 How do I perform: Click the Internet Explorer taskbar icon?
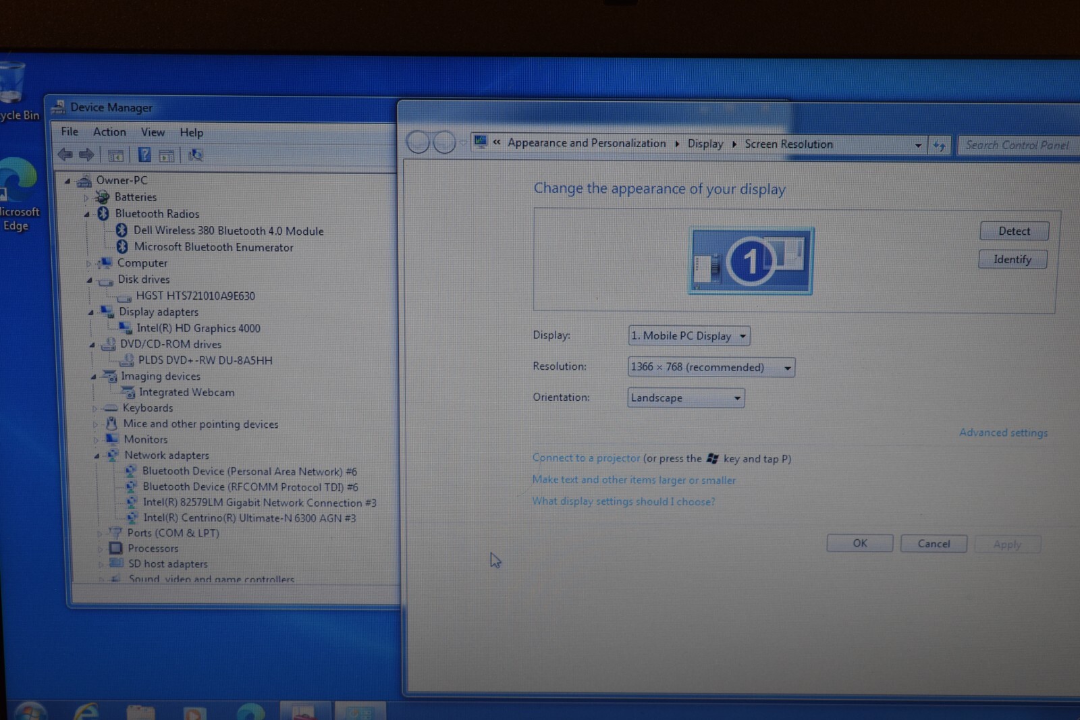pos(86,711)
